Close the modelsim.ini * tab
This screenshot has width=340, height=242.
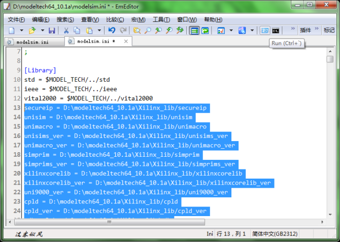point(126,41)
